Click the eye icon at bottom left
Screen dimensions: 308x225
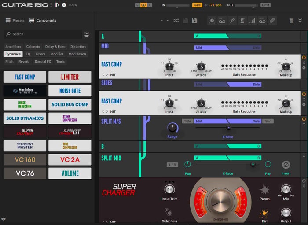4,219
